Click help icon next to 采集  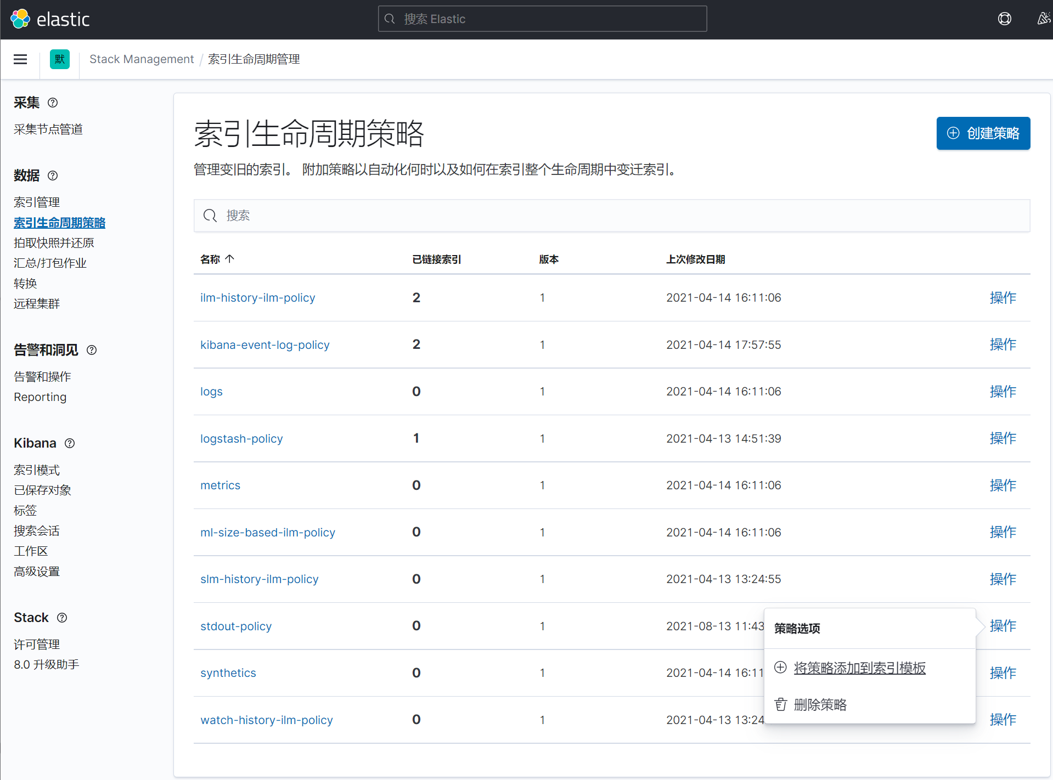(x=53, y=103)
